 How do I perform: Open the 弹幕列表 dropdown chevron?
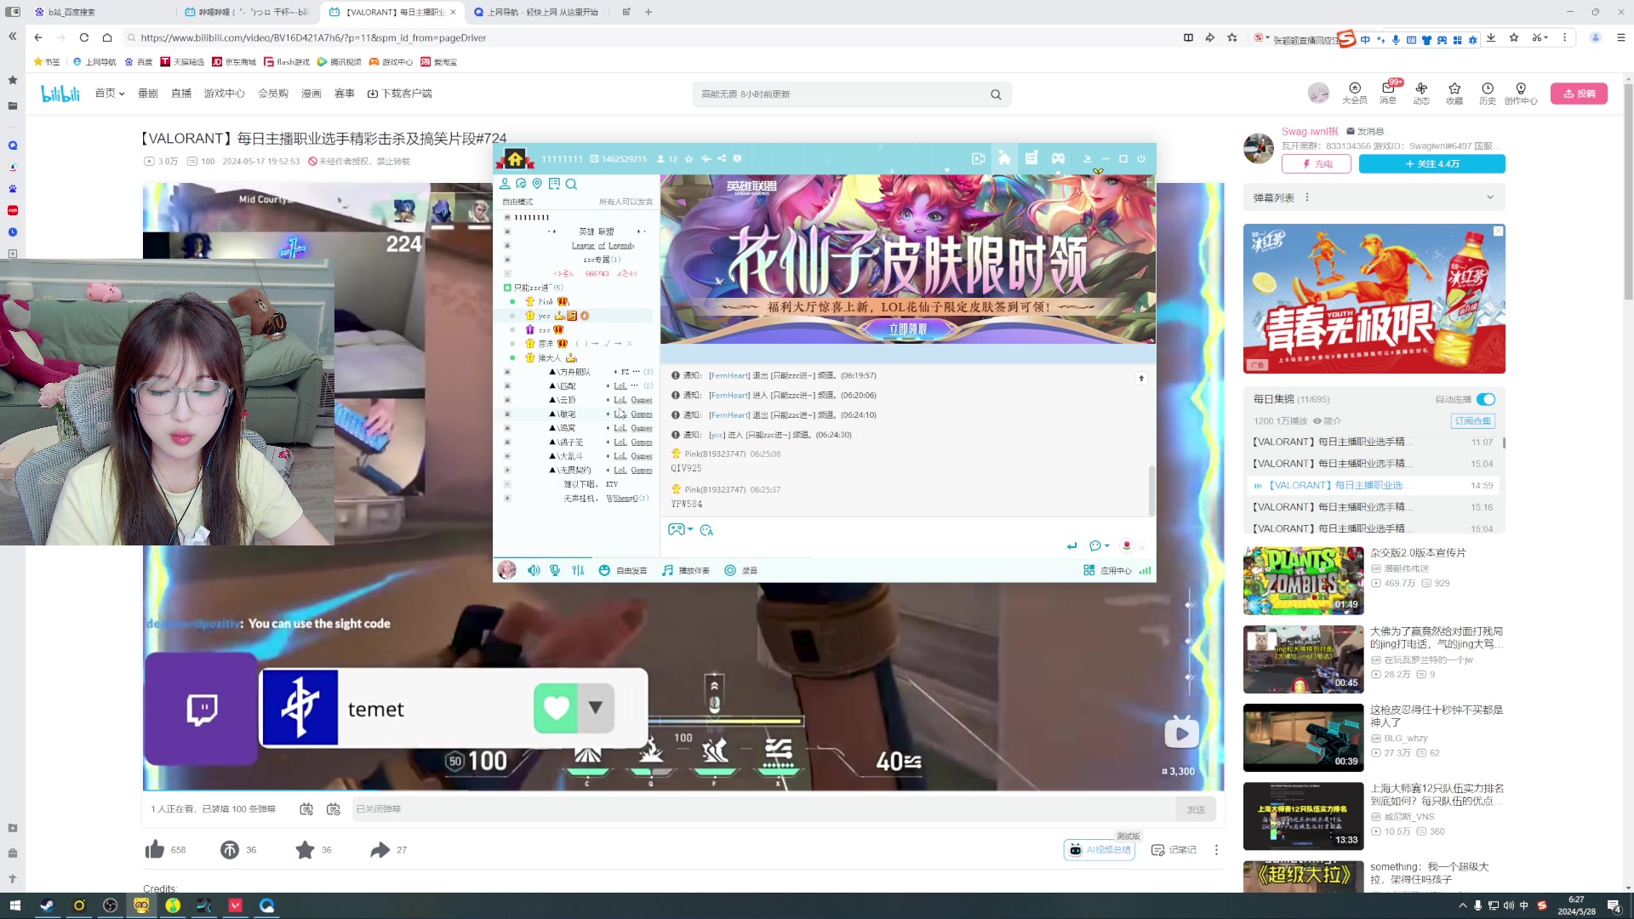point(1489,197)
